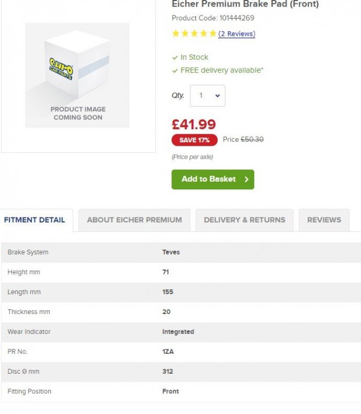Switch to the Reviews tab
Viewport: 361px width, 414px height.
coord(324,220)
